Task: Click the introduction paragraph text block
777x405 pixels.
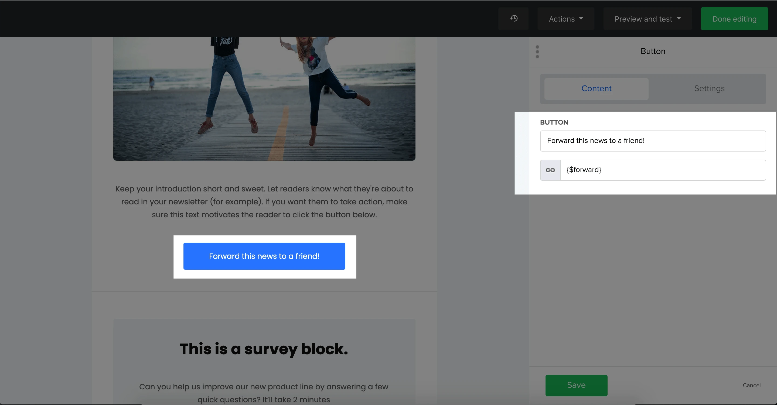Action: (264, 201)
